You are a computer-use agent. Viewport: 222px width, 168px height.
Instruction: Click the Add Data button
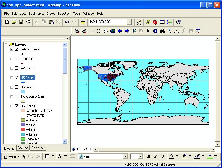[83, 22]
